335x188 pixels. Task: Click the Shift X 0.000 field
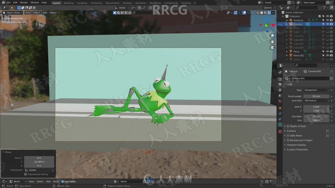pos(316,107)
